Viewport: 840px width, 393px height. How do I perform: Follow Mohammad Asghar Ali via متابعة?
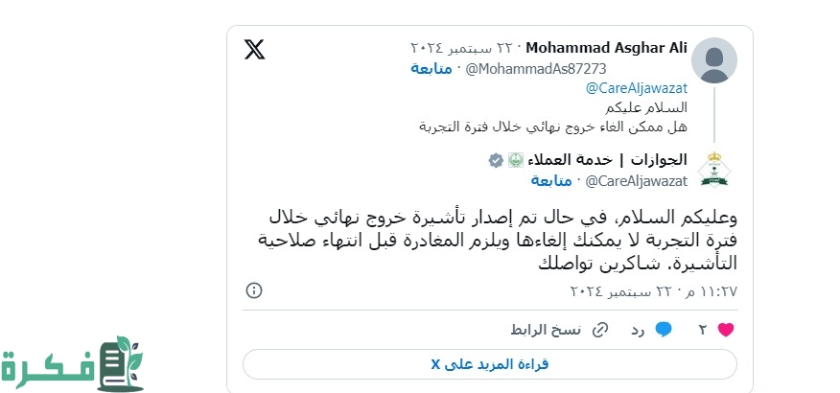(x=432, y=68)
